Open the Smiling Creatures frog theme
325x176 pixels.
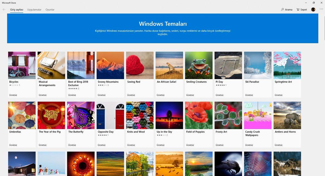pyautogui.click(x=199, y=65)
